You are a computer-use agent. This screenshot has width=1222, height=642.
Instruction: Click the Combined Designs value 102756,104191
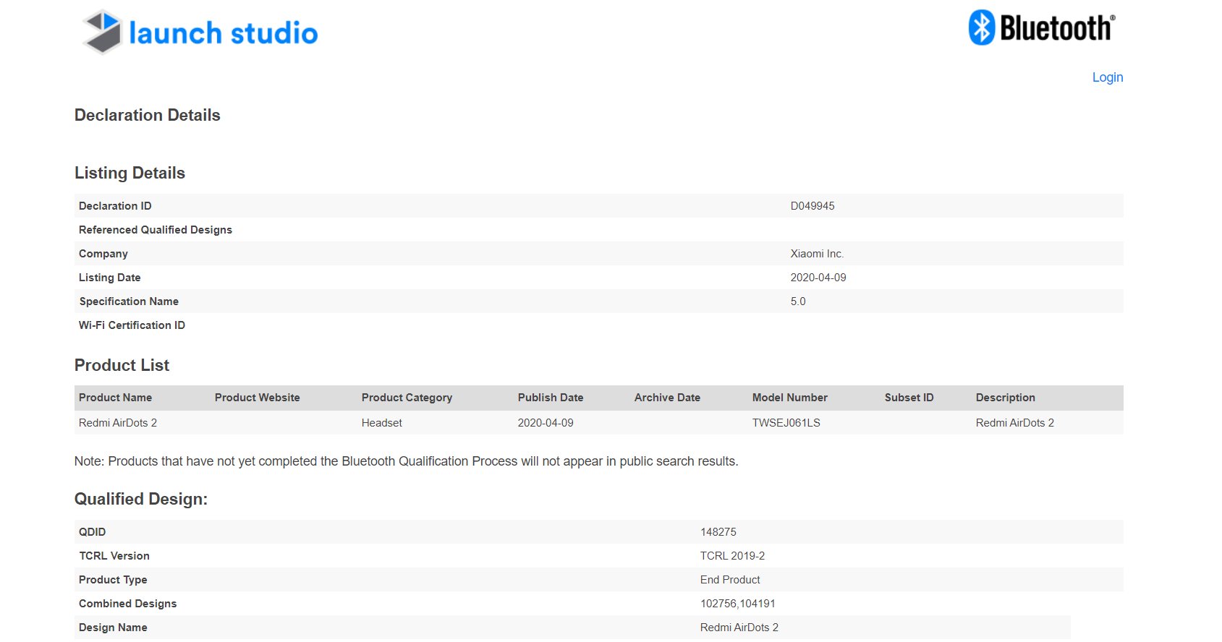point(737,604)
